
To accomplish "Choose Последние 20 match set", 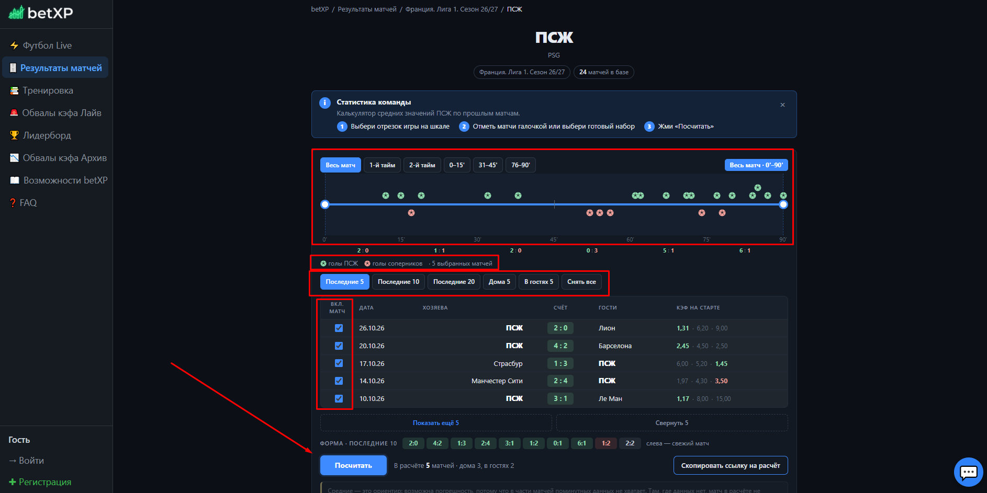I will (454, 282).
